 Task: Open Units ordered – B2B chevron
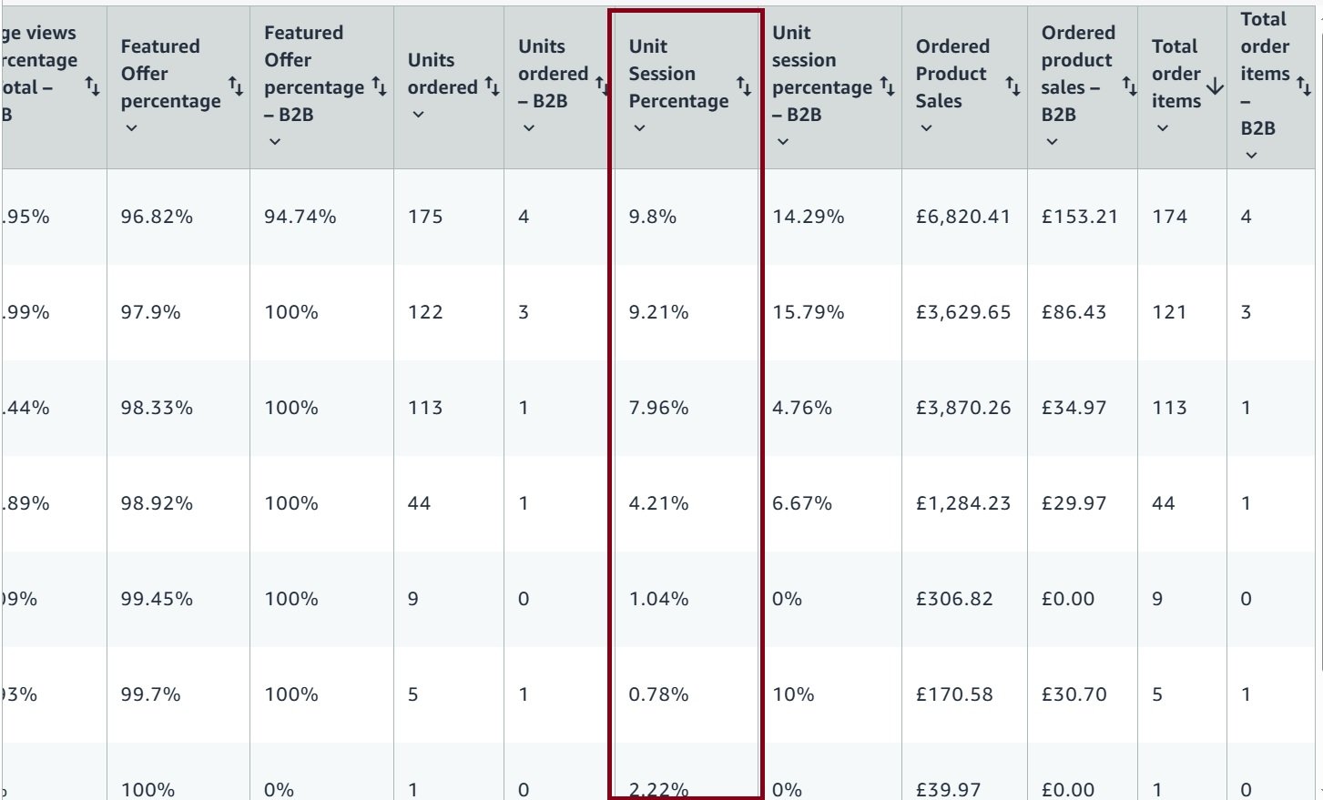(x=529, y=128)
